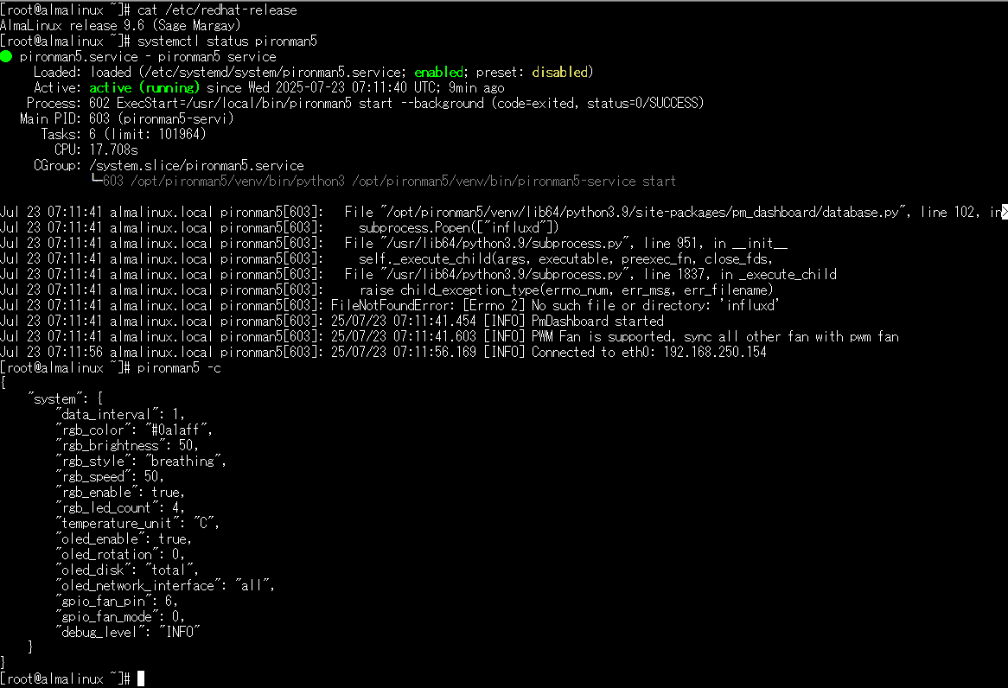
Task: Click the "systemctl status pironman5" command text
Action: click(226, 41)
